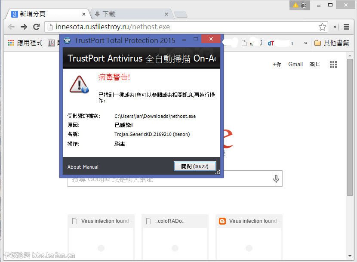Screen dimensions: 357x262
Task: Open the .:coloRADo:. thumbnail
Action: click(x=175, y=237)
